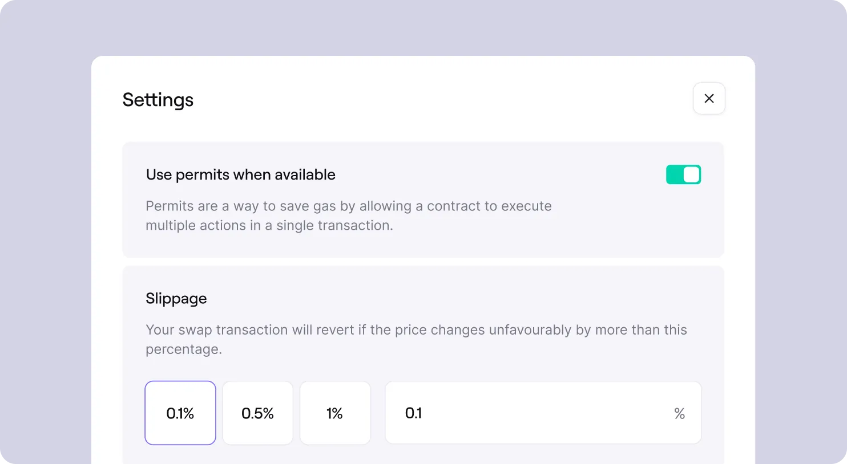The image size is (847, 464).
Task: Click the permits description text
Action: click(349, 215)
